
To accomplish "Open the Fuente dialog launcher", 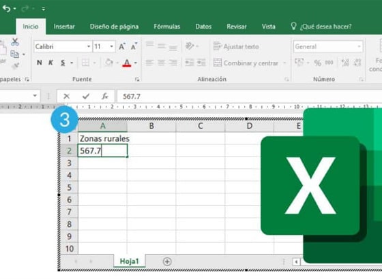I will pos(137,79).
